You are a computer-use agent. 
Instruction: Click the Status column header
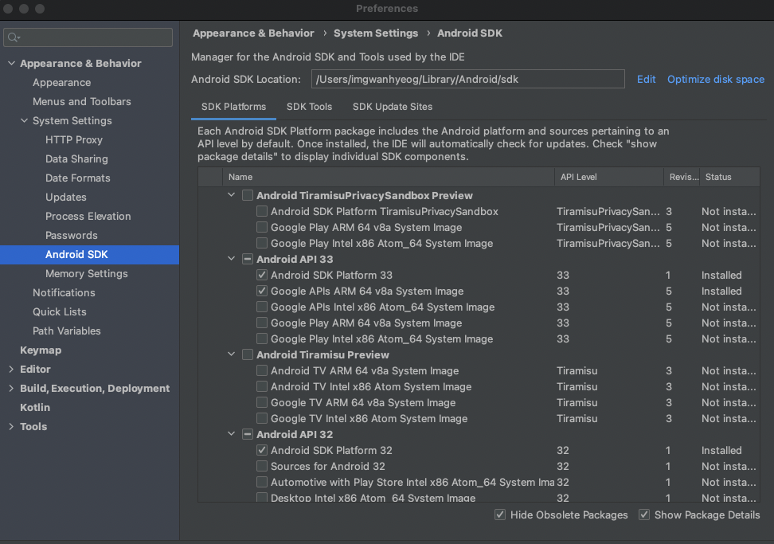click(730, 177)
